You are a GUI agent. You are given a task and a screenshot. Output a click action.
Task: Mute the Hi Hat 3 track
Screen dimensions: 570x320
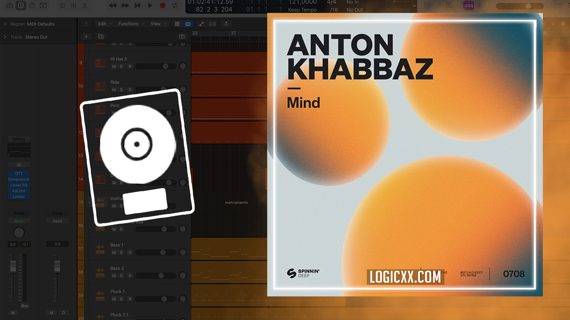tap(114, 66)
